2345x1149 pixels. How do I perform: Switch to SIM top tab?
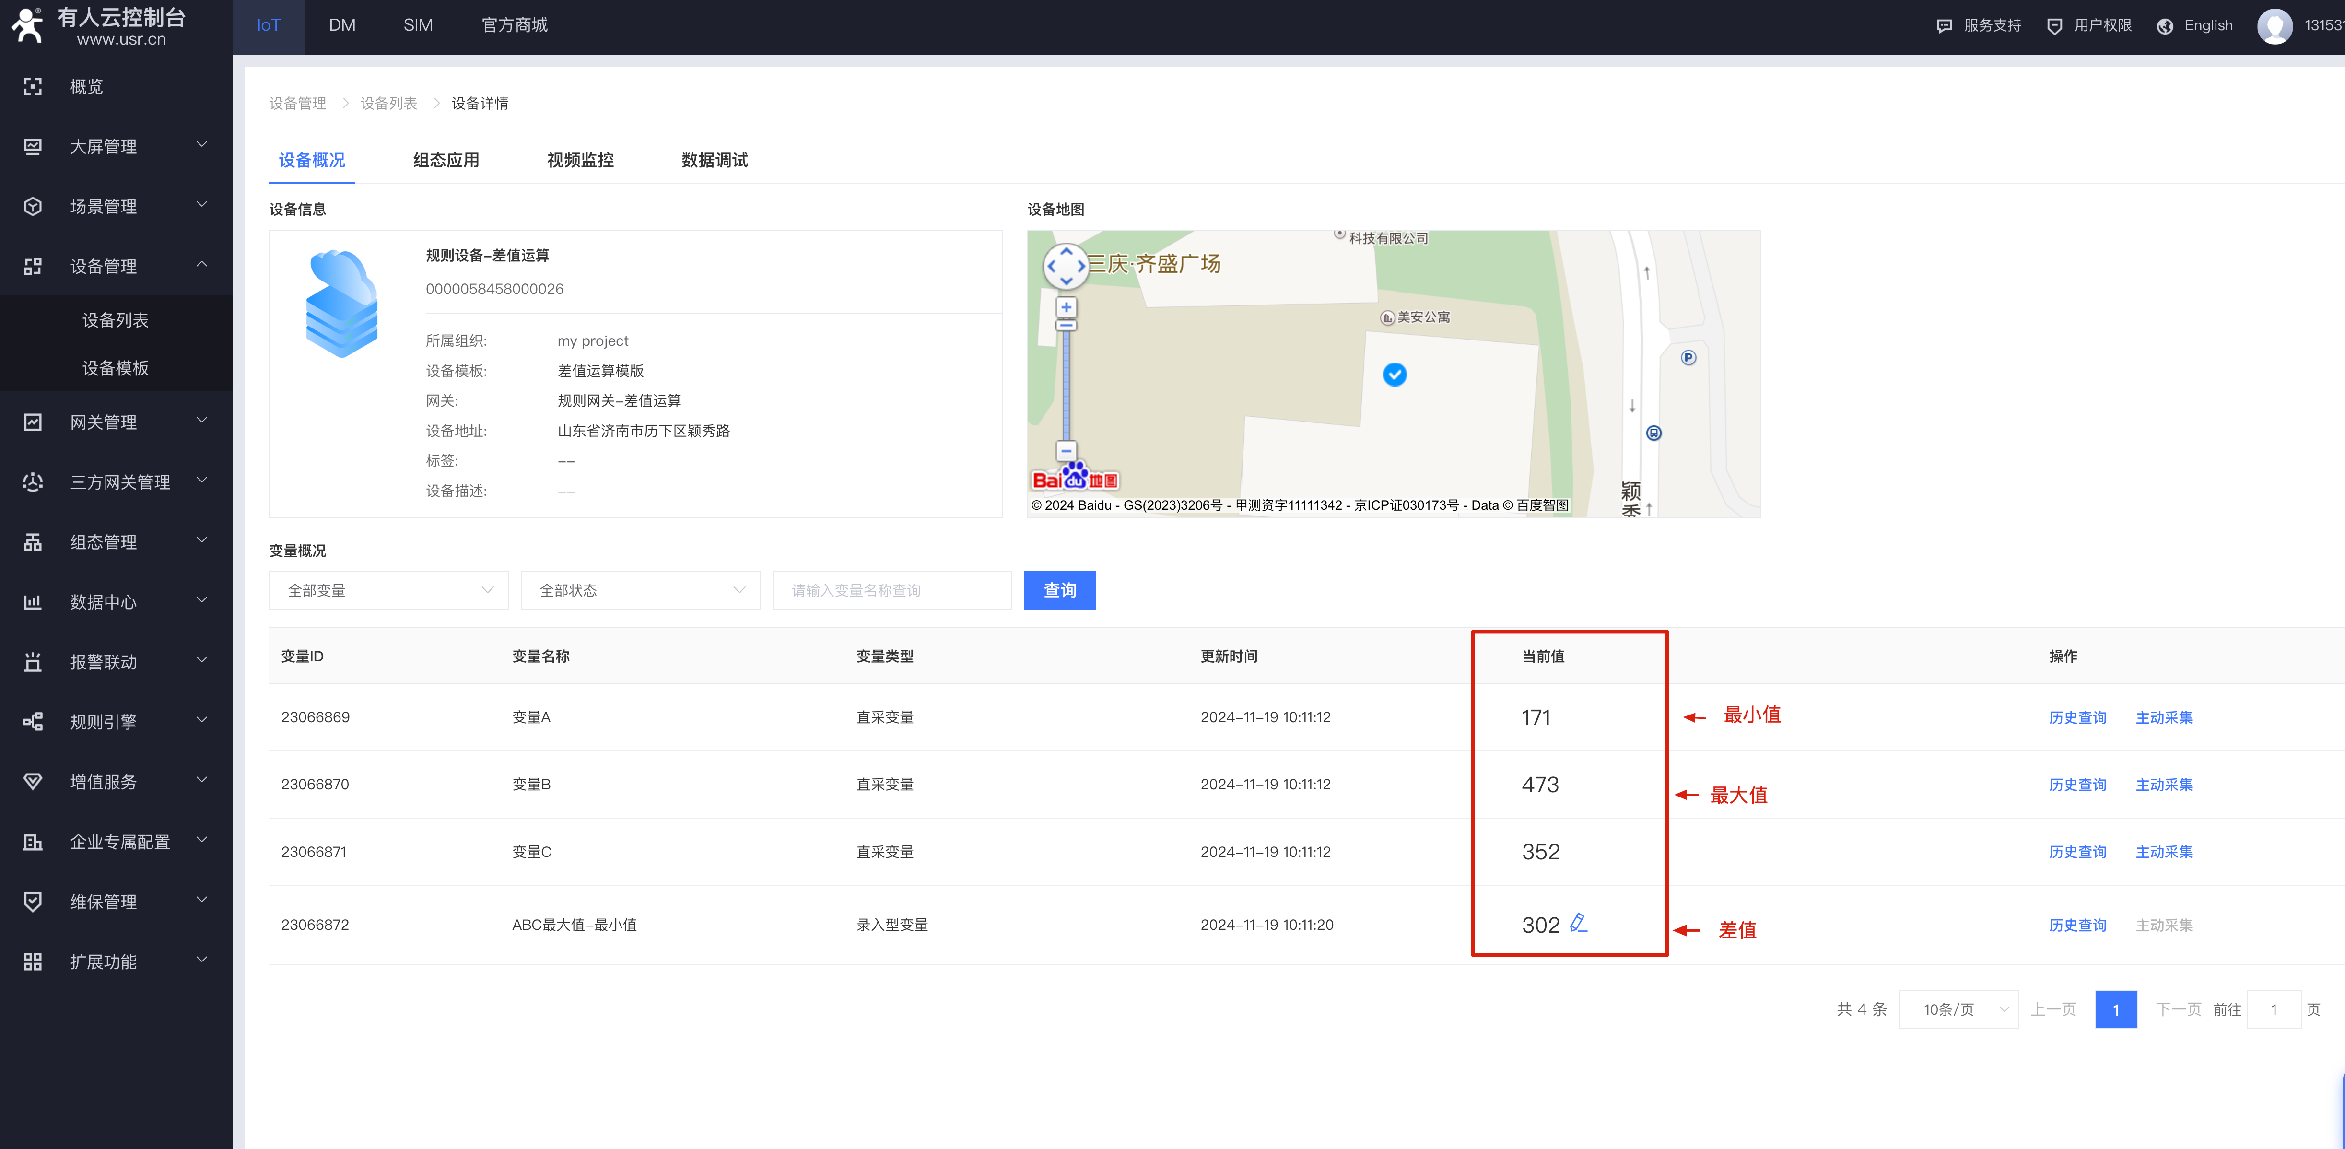(x=418, y=25)
